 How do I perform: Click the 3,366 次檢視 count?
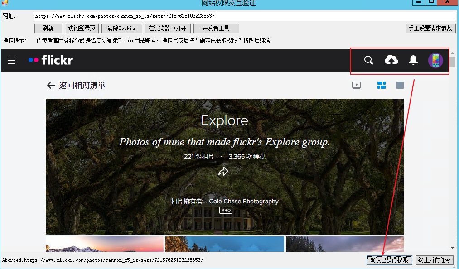(x=247, y=157)
